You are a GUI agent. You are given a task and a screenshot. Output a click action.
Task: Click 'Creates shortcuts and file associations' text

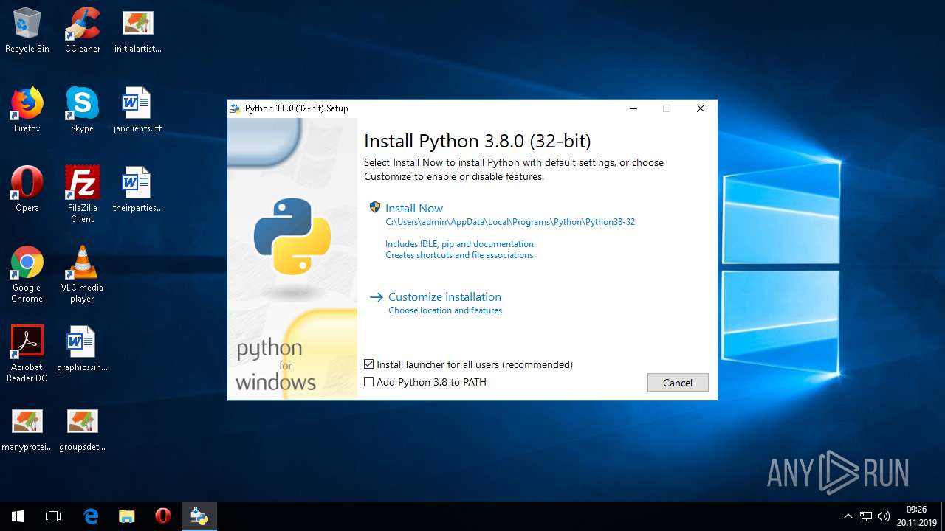pos(459,255)
